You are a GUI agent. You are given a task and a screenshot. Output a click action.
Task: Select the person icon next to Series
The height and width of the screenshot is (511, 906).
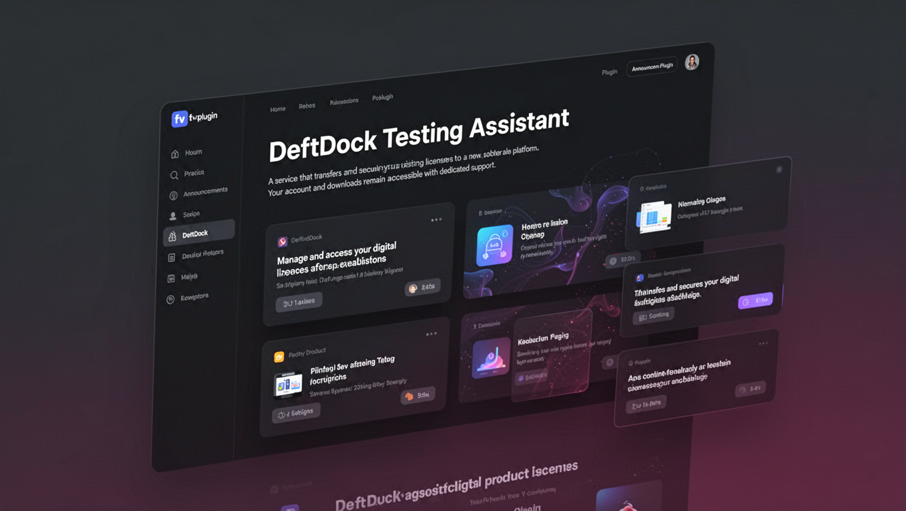[172, 215]
